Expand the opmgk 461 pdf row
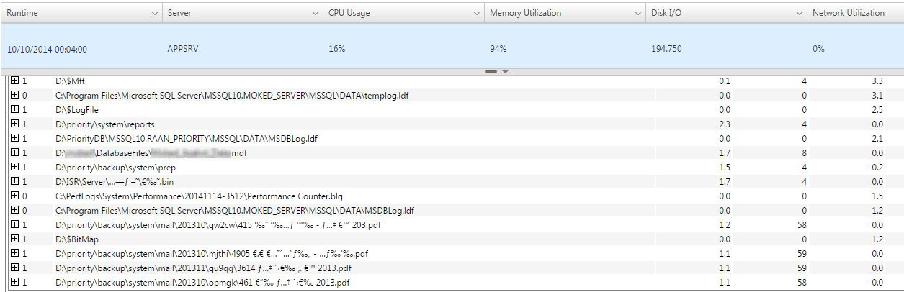904x292 pixels. (14, 283)
